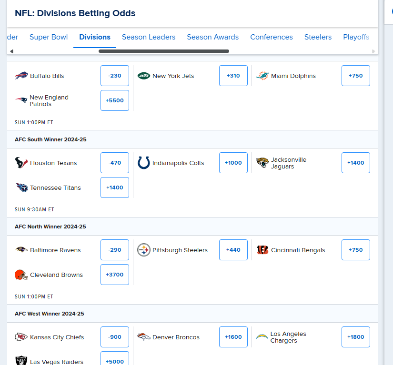This screenshot has height=365, width=393.
Task: Click the AFC South Winner 2024-25 heading
Action: tap(50, 139)
